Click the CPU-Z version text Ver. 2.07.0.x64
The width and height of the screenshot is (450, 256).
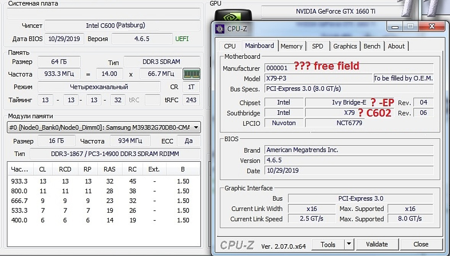click(x=283, y=246)
